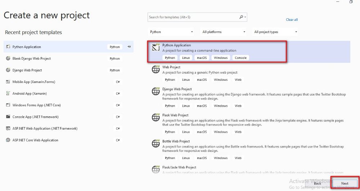Click the Clear all link
The image size is (360, 191).
point(292,20)
